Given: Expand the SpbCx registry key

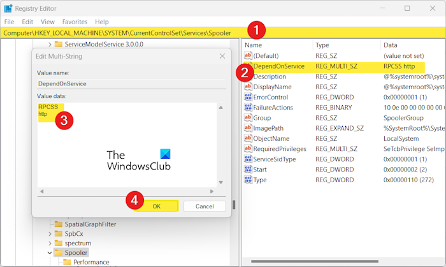Looking at the screenshot, I should tap(50, 234).
